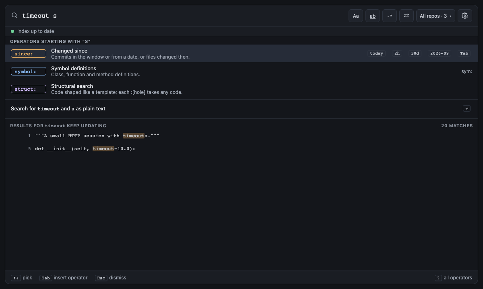The width and height of the screenshot is (483, 289).
Task: Open result line 1 HTTP session docstring
Action: coord(242,136)
